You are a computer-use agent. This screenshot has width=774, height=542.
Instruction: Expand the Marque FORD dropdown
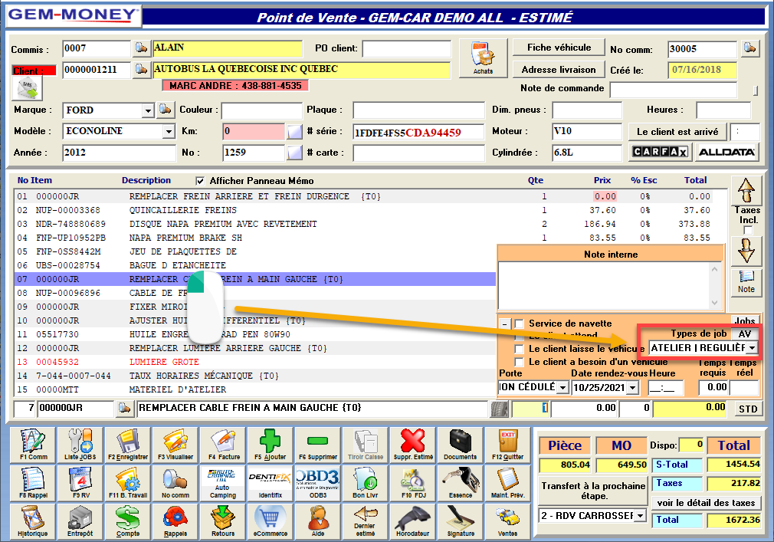(x=148, y=110)
